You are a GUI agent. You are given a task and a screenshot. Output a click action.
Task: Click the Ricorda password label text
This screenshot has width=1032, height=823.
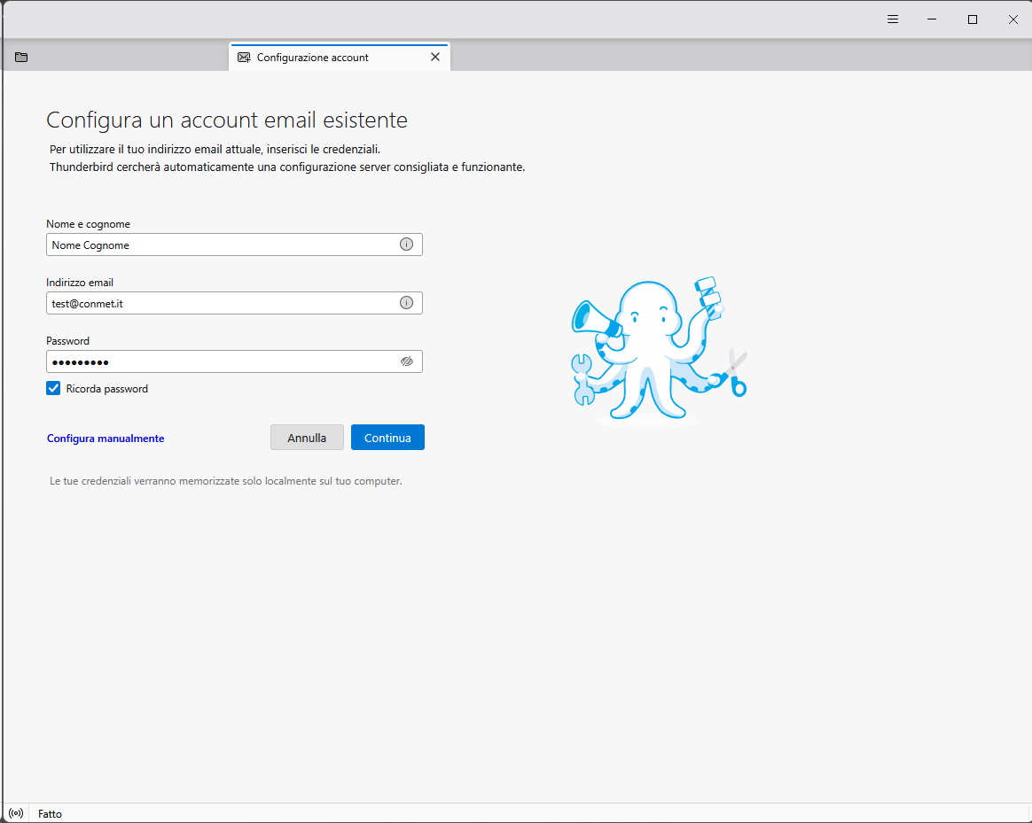[106, 389]
